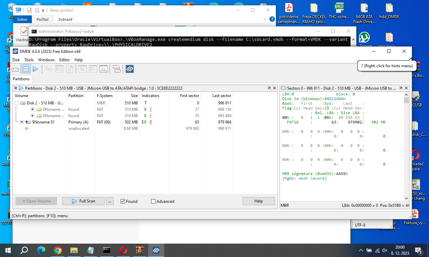Select the Partitions tab
This screenshot has width=429, height=257.
21,79
